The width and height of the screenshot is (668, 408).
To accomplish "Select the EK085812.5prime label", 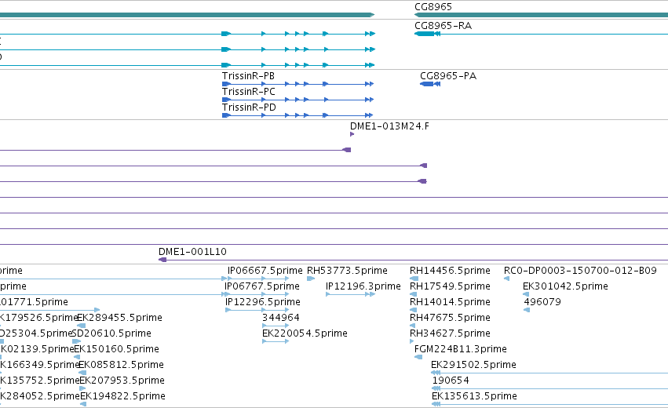I will coord(122,366).
